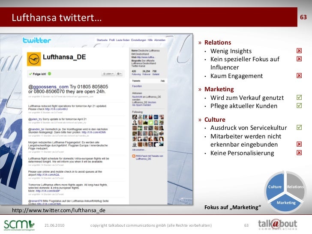Click the @julien_try mention link
The image size is (312, 234).
point(35,119)
